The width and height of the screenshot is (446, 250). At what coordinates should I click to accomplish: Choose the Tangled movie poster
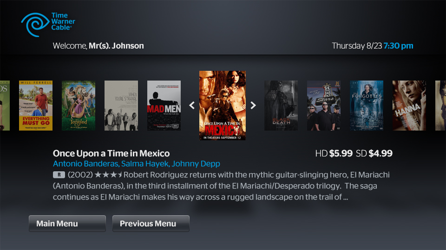coord(79,106)
